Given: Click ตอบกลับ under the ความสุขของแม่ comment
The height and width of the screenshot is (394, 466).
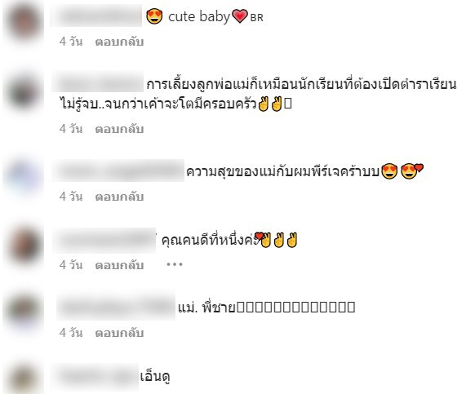Looking at the screenshot, I should (119, 197).
